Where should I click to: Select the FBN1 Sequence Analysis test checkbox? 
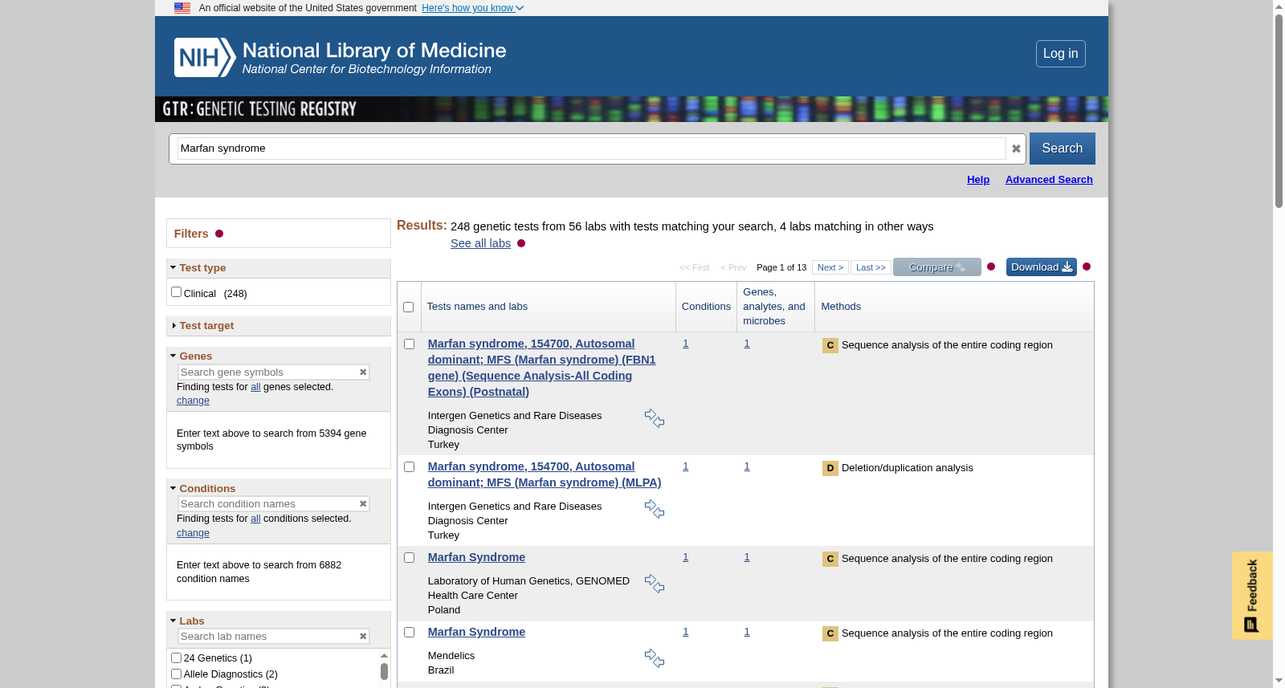coord(409,344)
